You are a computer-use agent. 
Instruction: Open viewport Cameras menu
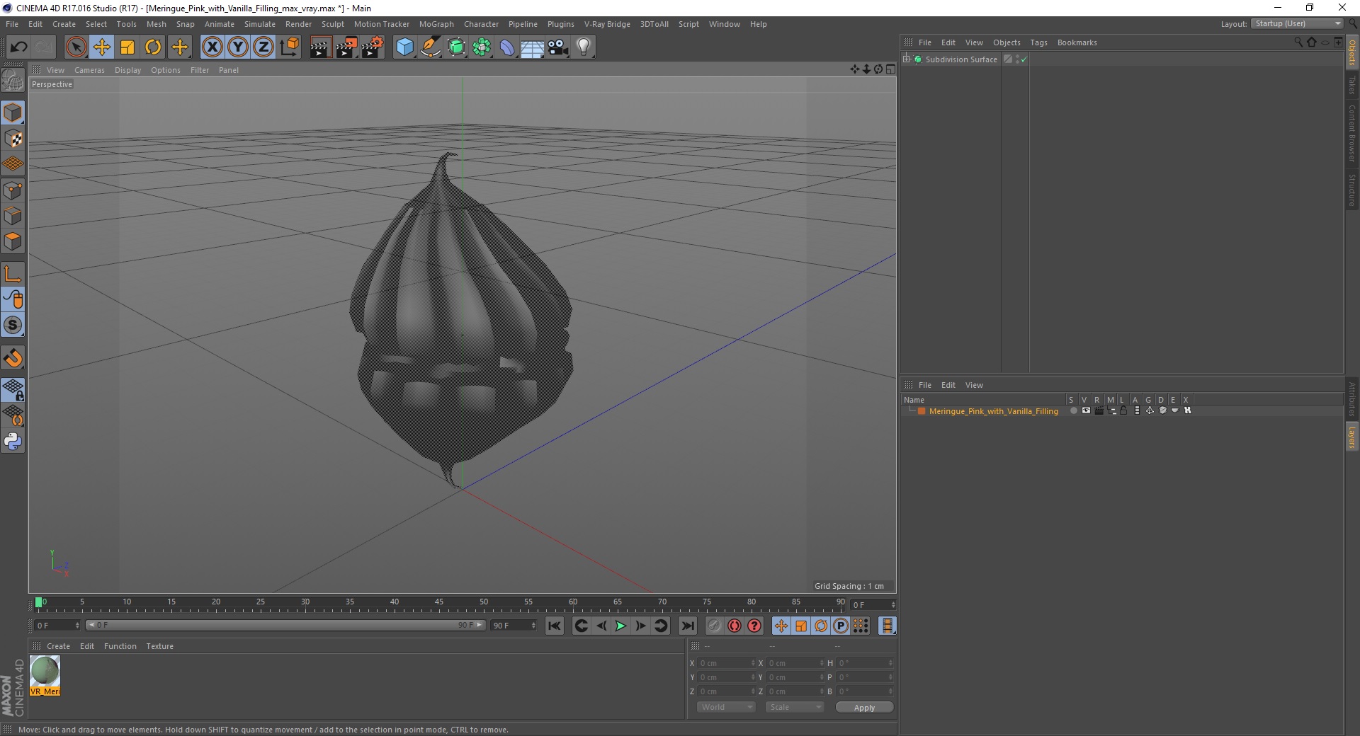click(89, 70)
